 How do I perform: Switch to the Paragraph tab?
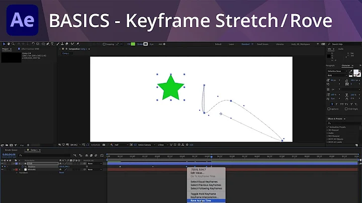coord(330,66)
